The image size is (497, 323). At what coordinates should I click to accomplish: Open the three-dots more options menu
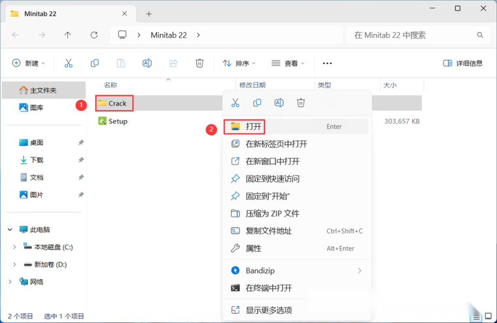tap(327, 63)
